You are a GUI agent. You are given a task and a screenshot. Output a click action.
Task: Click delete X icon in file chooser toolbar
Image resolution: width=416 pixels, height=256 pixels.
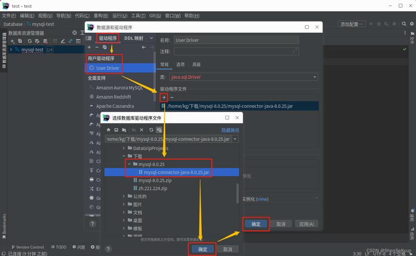coord(142,130)
